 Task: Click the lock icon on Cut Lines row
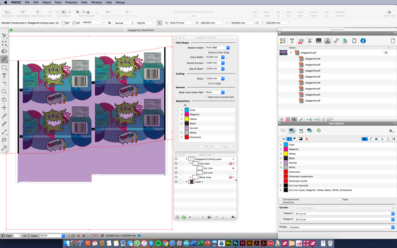pos(230,164)
